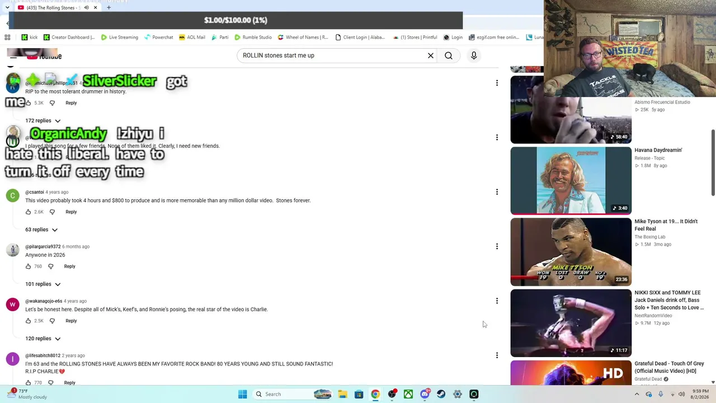Open File Explorer from the taskbar
The image size is (716, 403).
pos(342,394)
